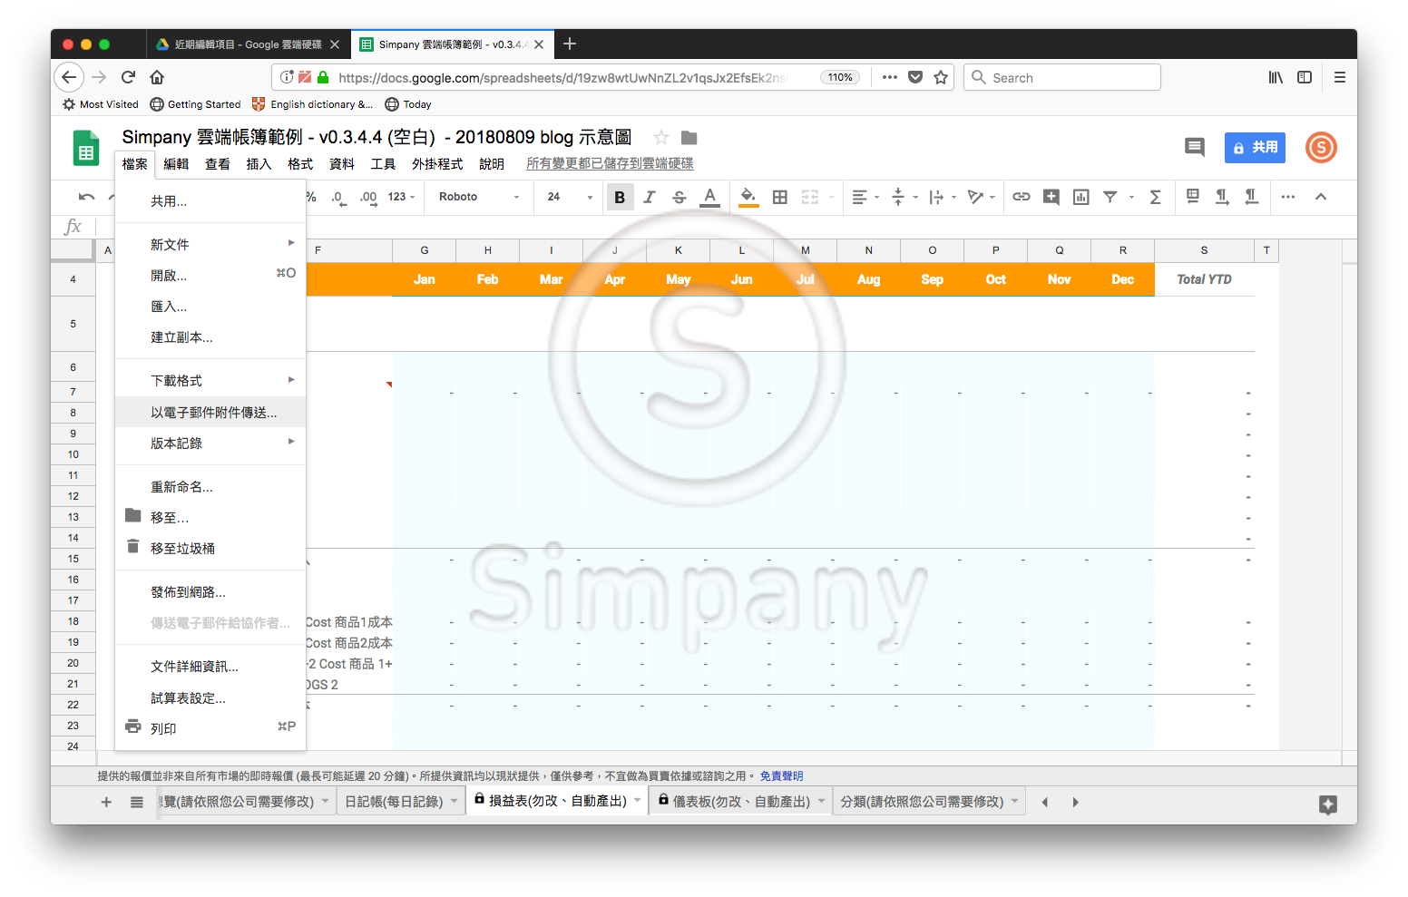Image resolution: width=1408 pixels, height=897 pixels.
Task: Insert a link using the toolbar icon
Action: pos(1022,197)
